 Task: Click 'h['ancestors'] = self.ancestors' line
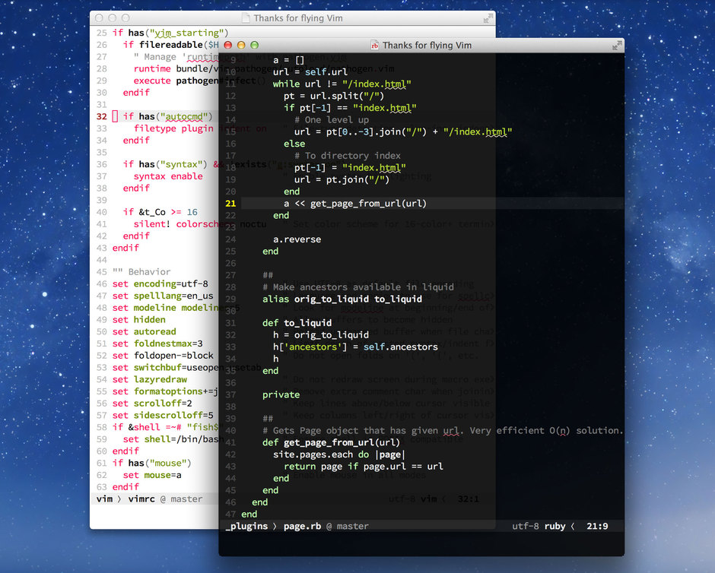click(x=355, y=347)
